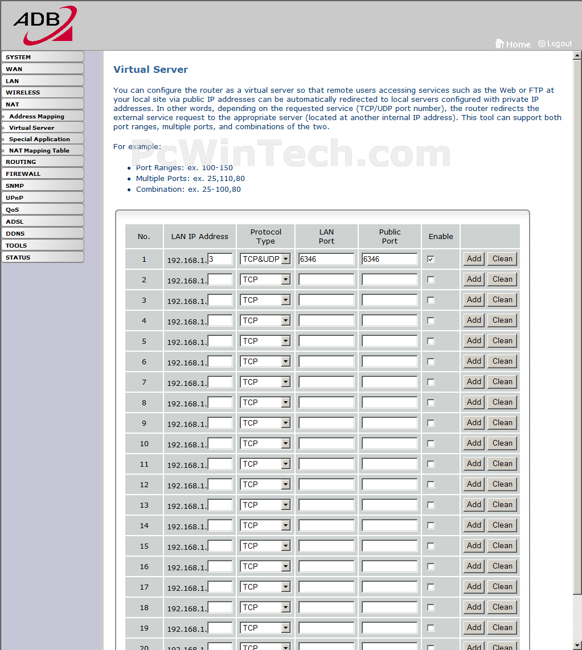Click the ADB logo
Image resolution: width=582 pixels, height=650 pixels.
pyautogui.click(x=45, y=25)
